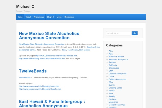
Task: Follow the inline New Mexico State Alcoholics Anonymous Convention link
Action: click(x=42, y=44)
